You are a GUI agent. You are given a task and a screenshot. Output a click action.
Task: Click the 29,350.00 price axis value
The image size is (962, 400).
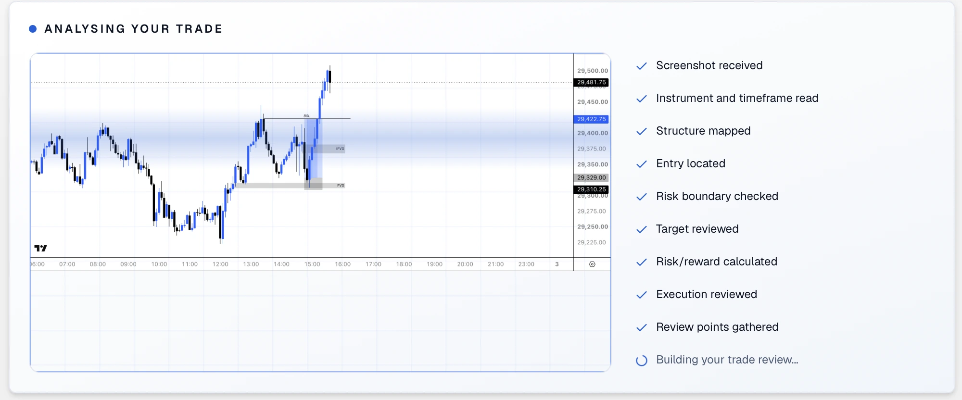[x=593, y=164]
